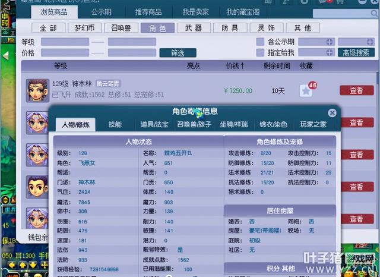This screenshot has width=380, height=277.
Task: Click the top search input field
Action: coord(345,13)
